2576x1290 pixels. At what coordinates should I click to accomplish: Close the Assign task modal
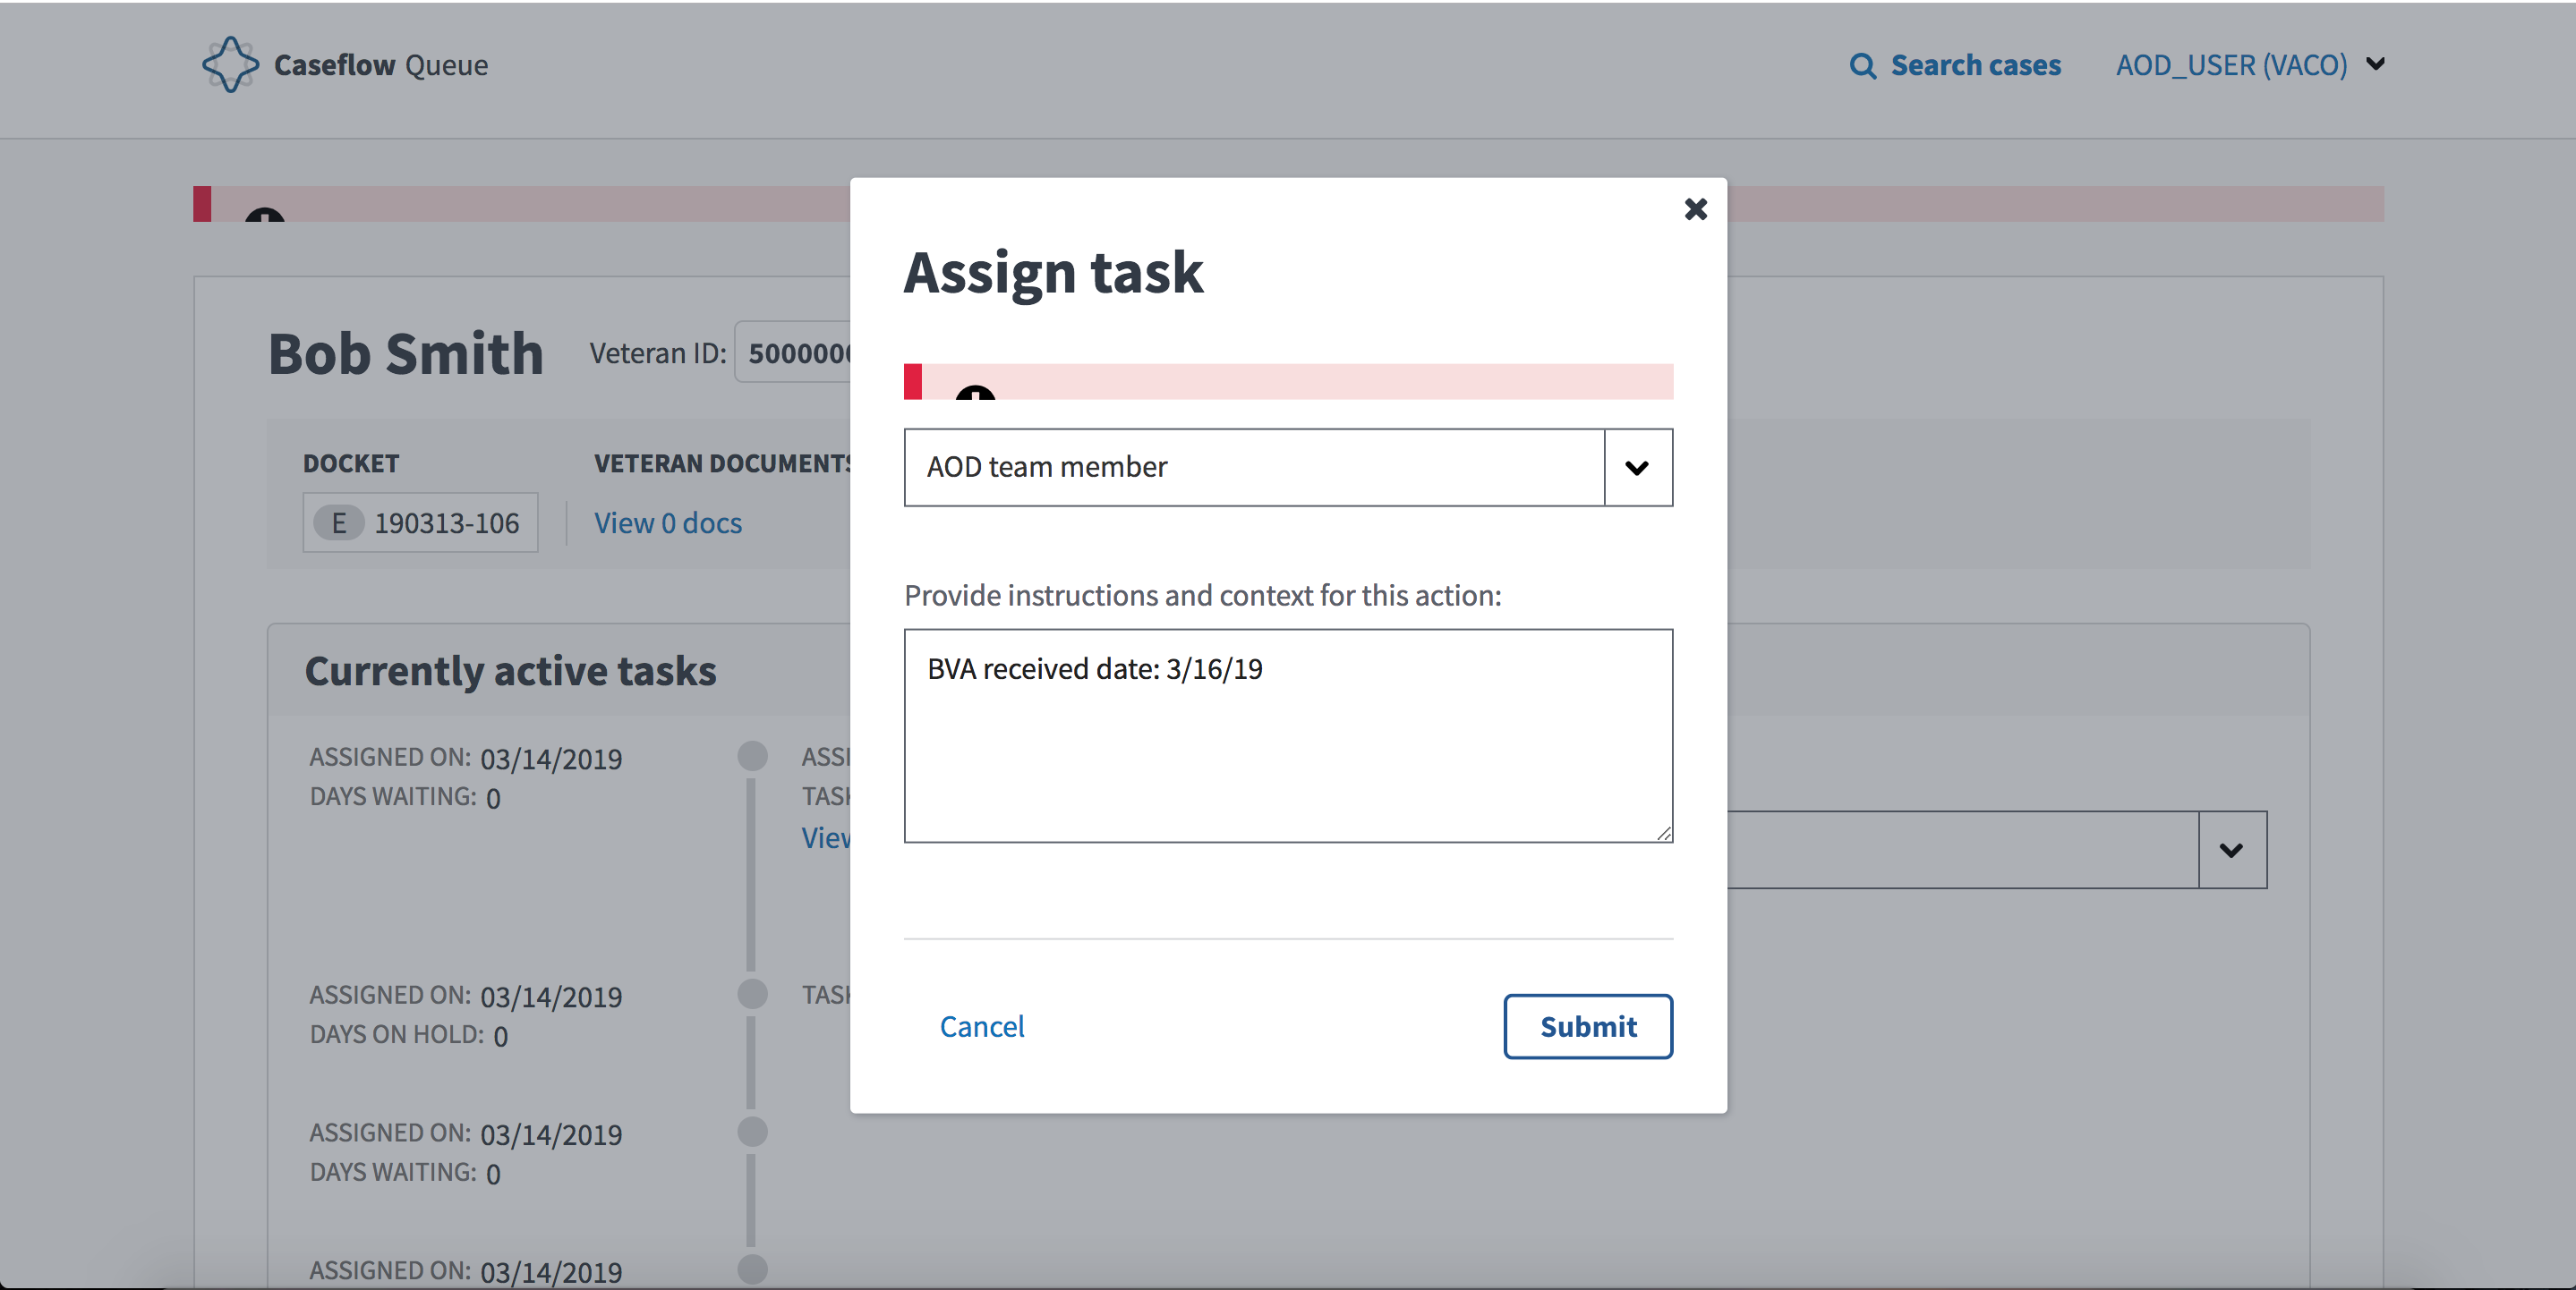pyautogui.click(x=1695, y=208)
